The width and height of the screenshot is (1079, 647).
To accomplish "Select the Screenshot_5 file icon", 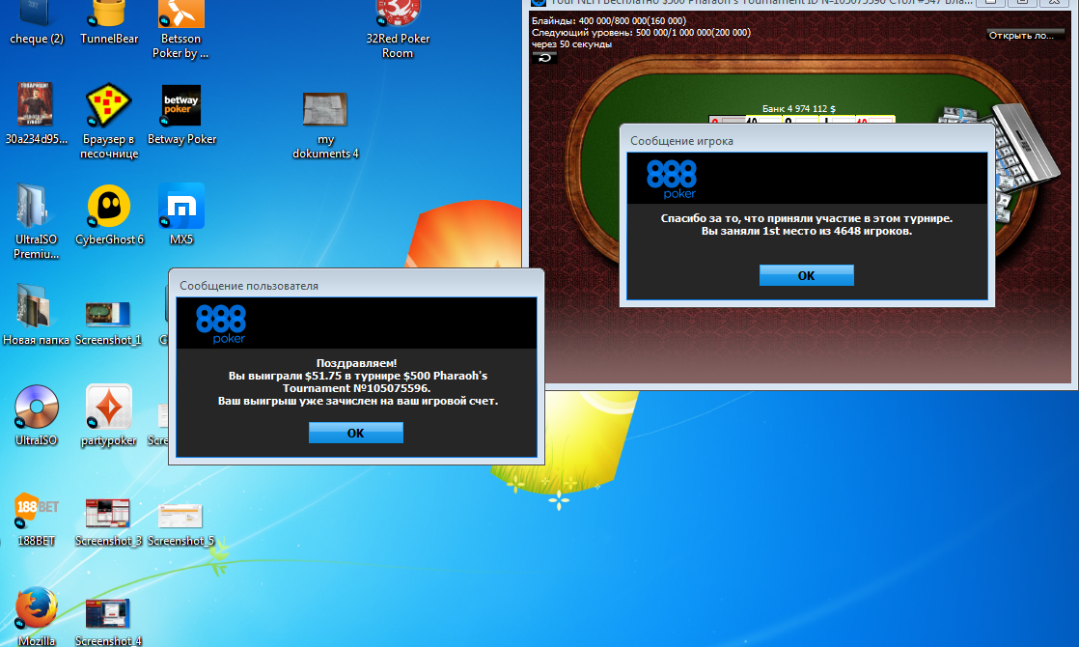I will (181, 524).
